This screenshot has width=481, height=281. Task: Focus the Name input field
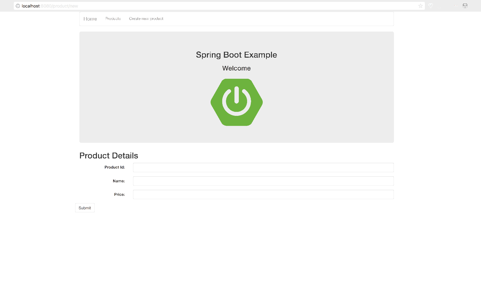click(263, 181)
